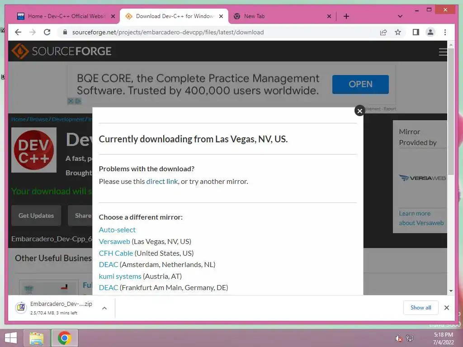Select the CFH Cable mirror
The image size is (463, 347).
[x=116, y=253]
